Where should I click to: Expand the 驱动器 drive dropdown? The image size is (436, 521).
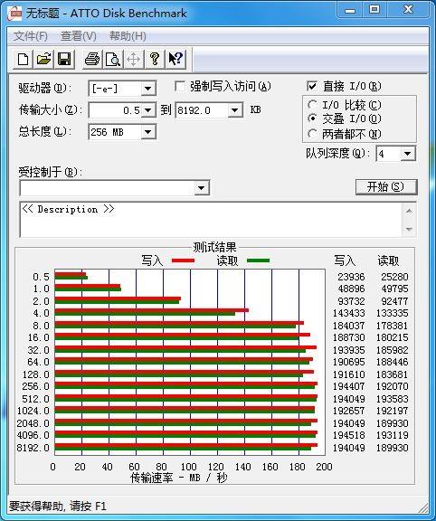click(147, 89)
